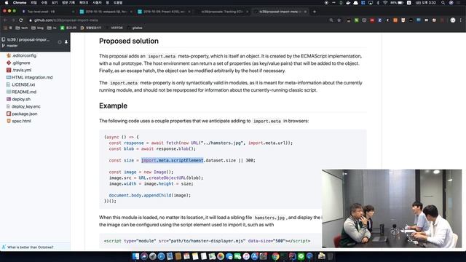Open iTunes from the Dock
Viewport: 466px width, 262px height.
pos(246,256)
